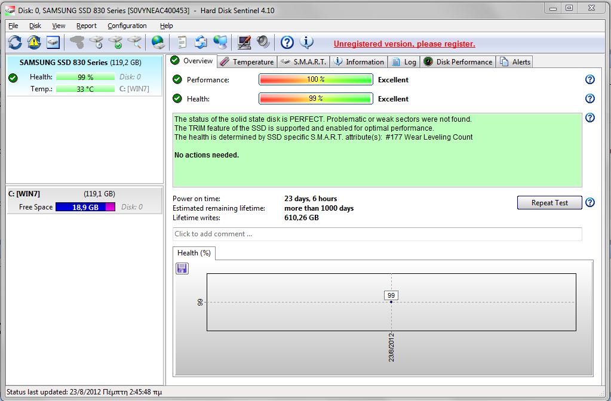
Task: Click the 'No actions needed.' status text
Action: (x=207, y=155)
